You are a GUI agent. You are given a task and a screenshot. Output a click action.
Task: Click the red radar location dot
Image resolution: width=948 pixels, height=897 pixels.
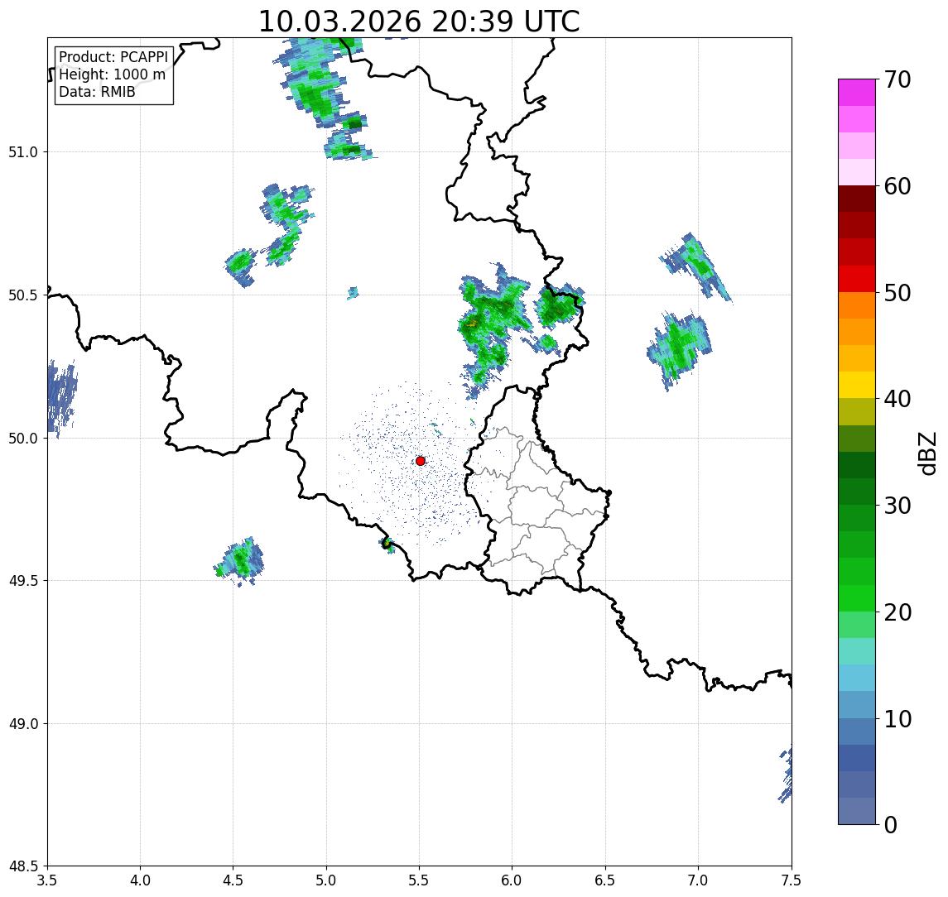pos(421,461)
